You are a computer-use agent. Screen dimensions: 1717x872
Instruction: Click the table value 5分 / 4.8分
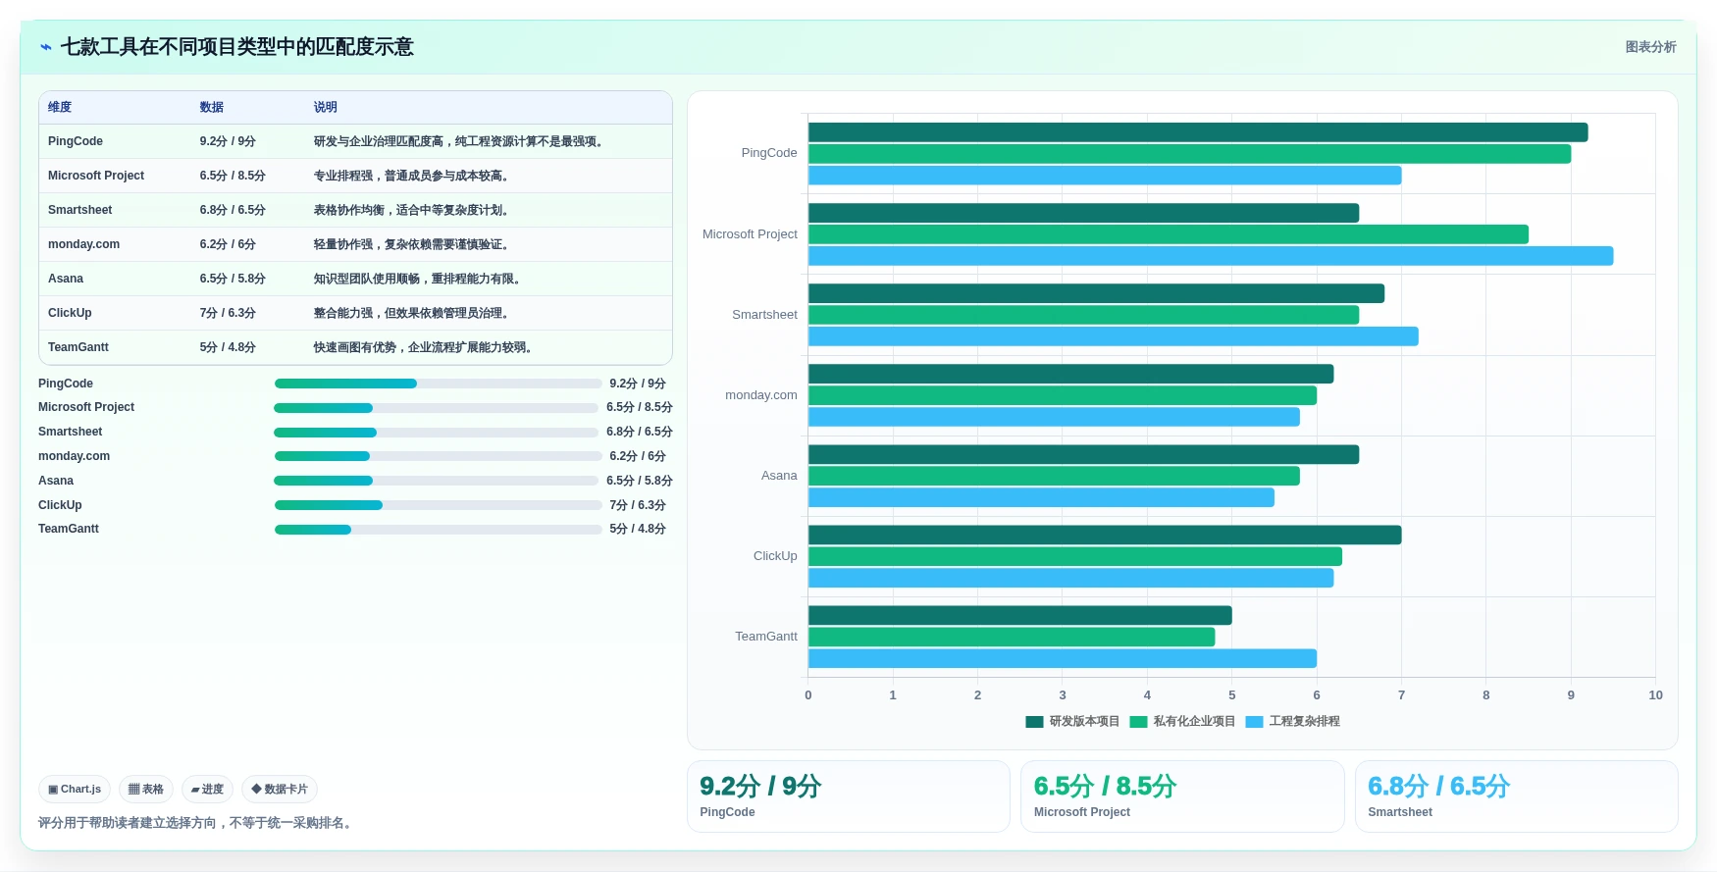point(228,347)
